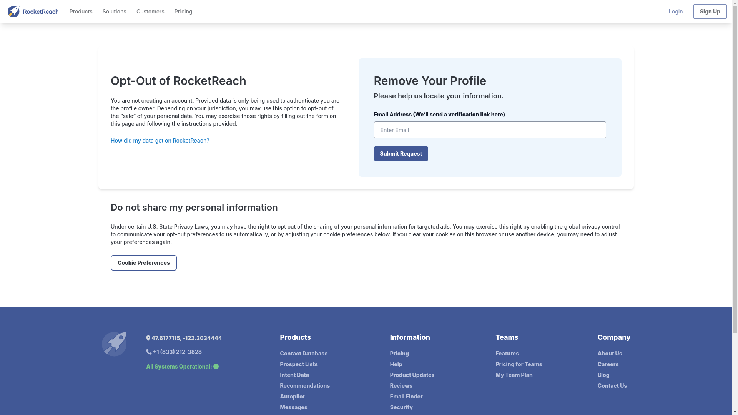
Task: Open Contact Database footer link
Action: (x=304, y=354)
